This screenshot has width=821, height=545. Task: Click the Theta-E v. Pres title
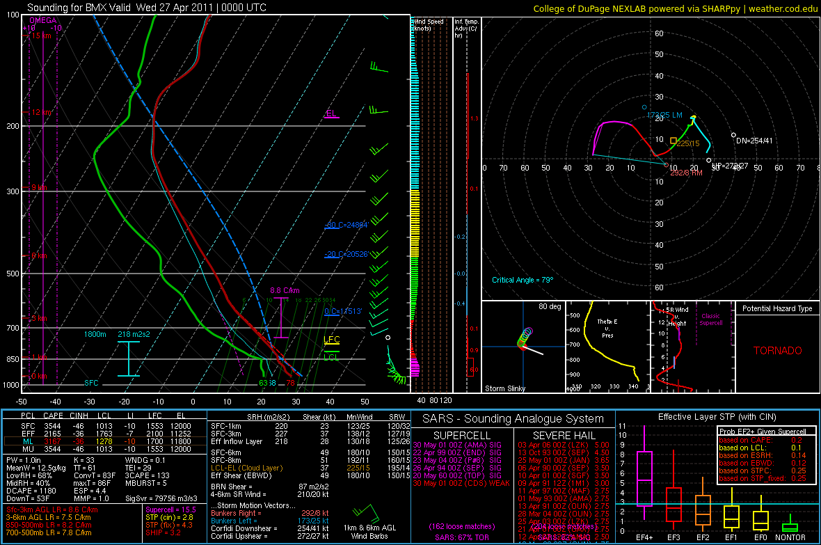(607, 328)
